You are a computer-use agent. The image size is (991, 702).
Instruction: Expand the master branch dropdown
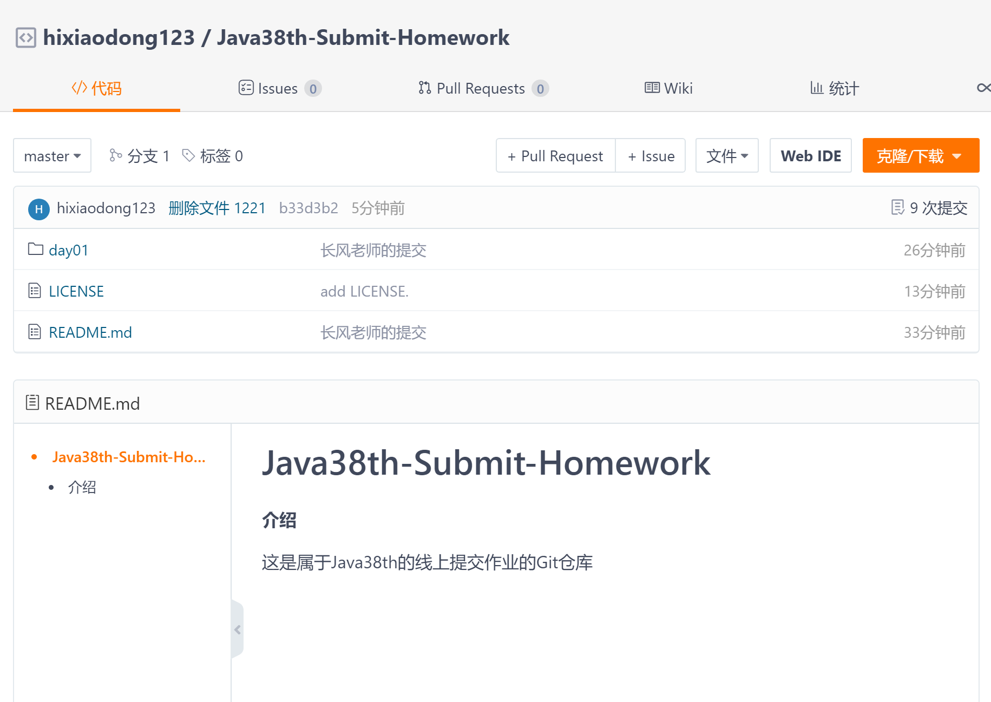tap(52, 156)
